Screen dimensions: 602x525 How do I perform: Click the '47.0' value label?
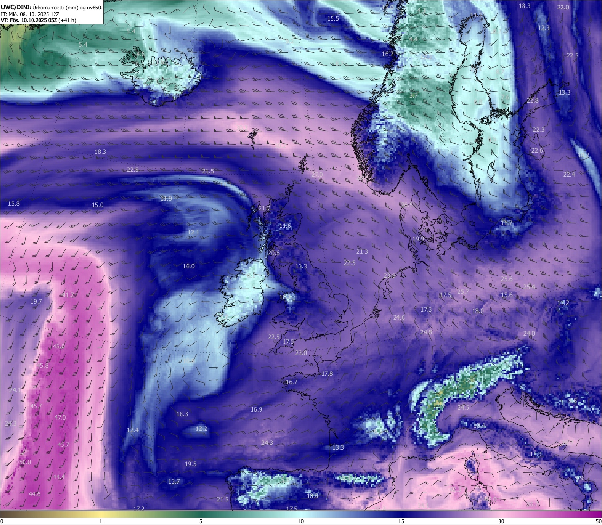coord(60,418)
